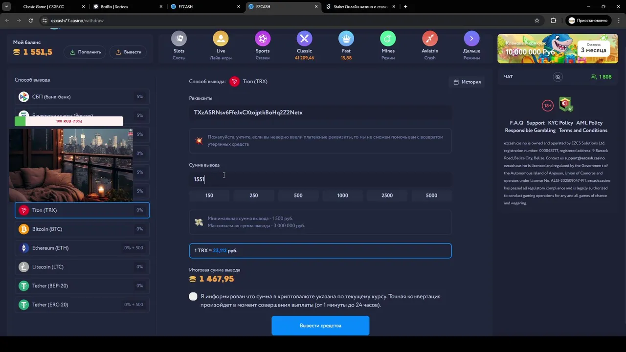Open the Slots category icon
The image size is (626, 352).
(179, 39)
